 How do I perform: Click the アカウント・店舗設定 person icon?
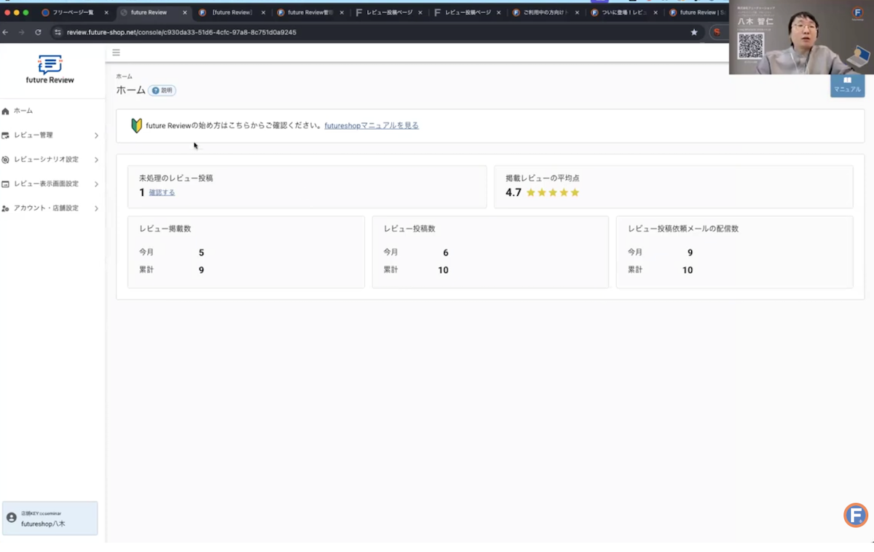[13, 208]
